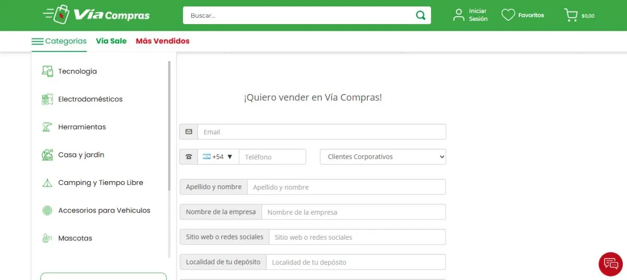Image resolution: width=627 pixels, height=280 pixels.
Task: Open the shopping cart icon
Action: click(x=571, y=15)
